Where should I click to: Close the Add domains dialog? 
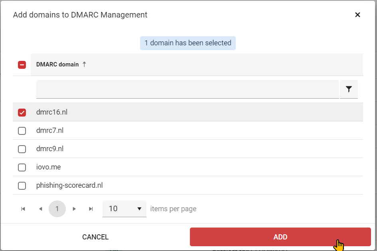click(357, 15)
